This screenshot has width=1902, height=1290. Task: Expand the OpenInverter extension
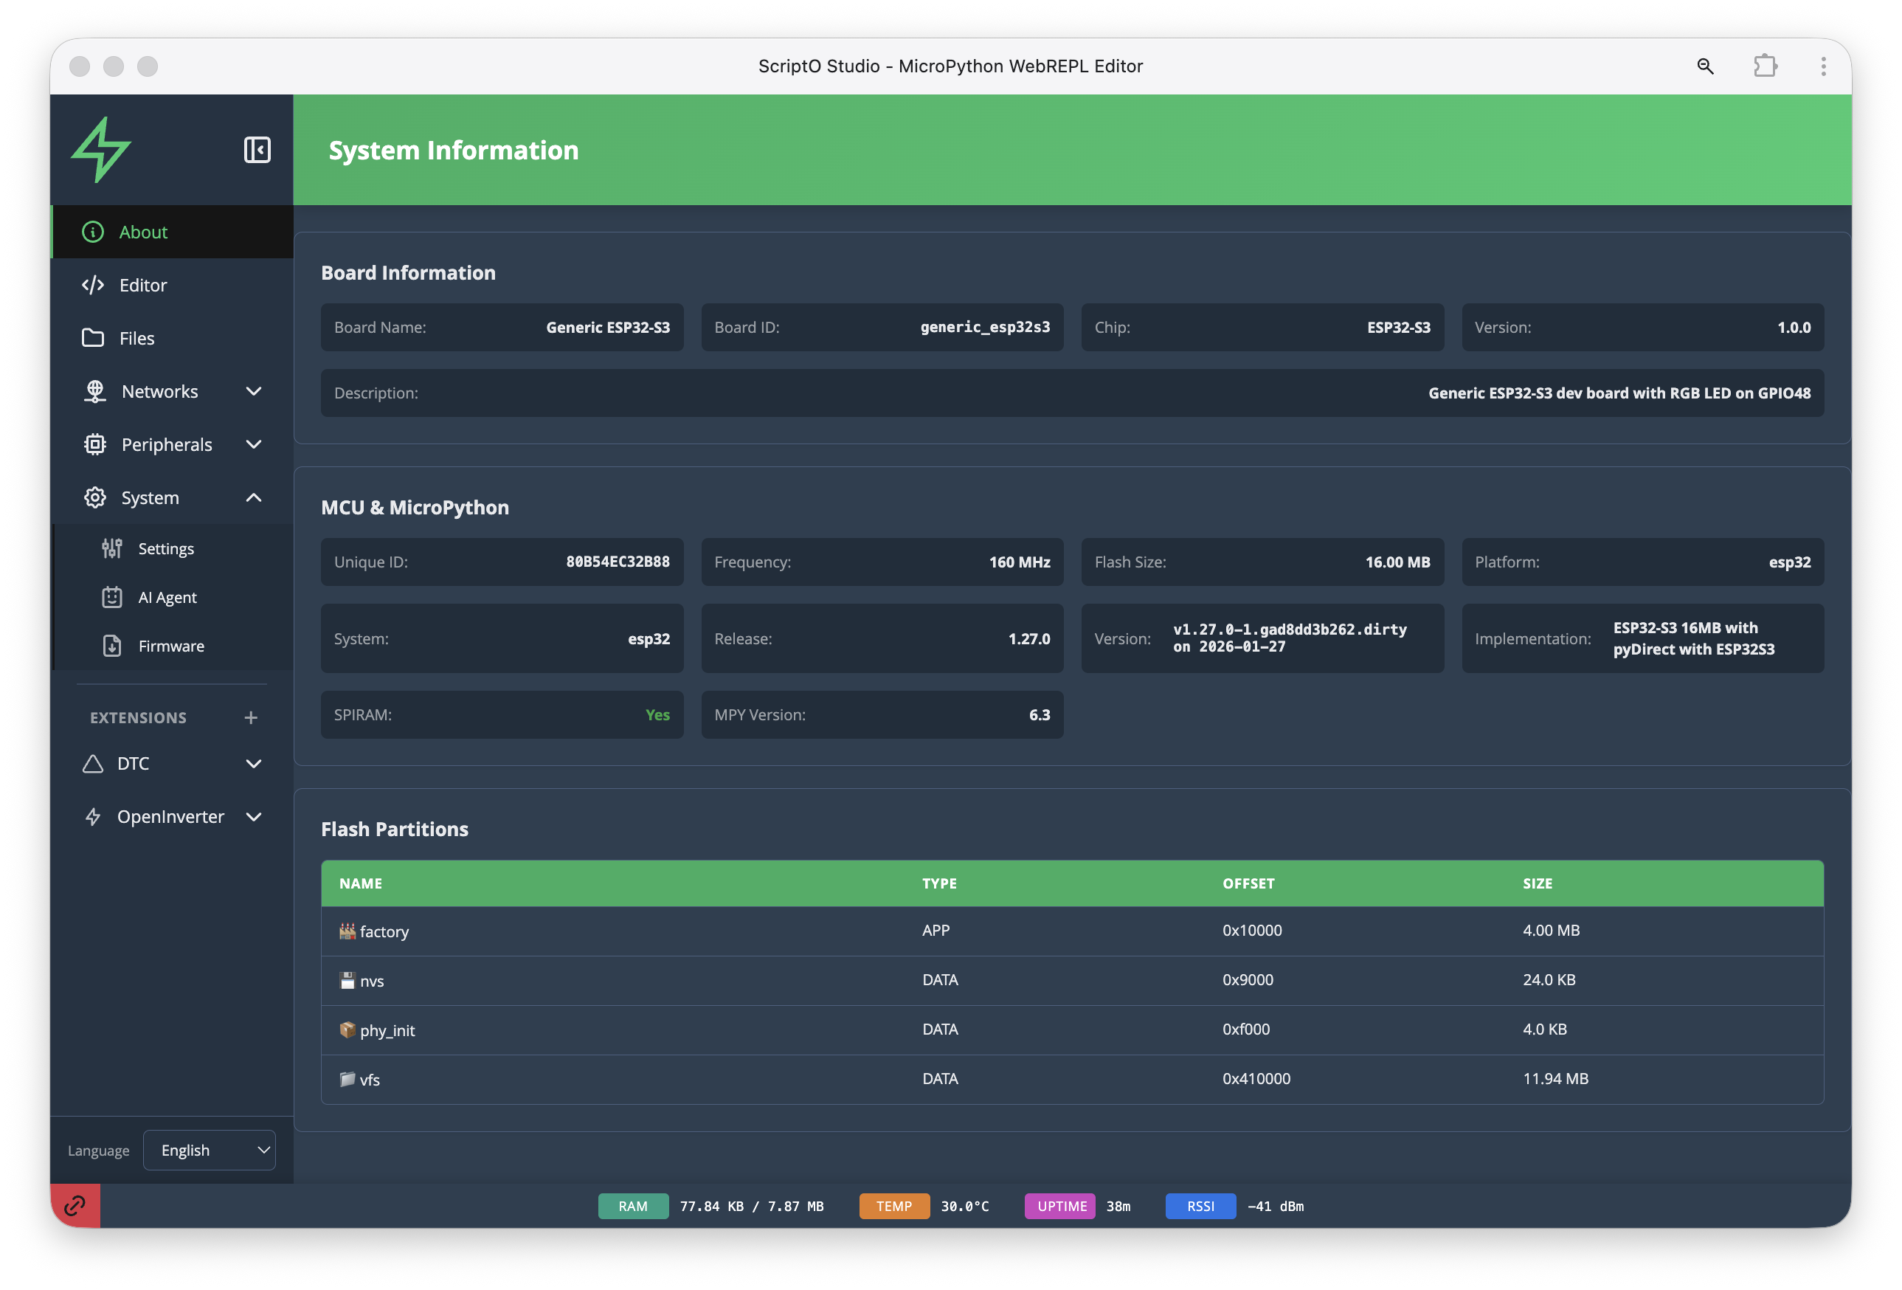pyautogui.click(x=254, y=816)
